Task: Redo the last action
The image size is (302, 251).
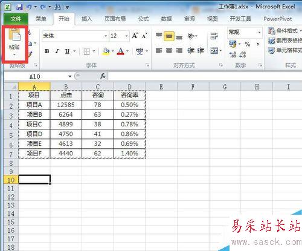Action: [43, 7]
